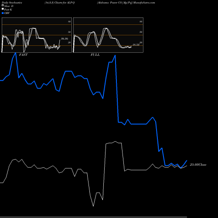Click the FAST chart label
218x218 pixels.
(23, 54)
